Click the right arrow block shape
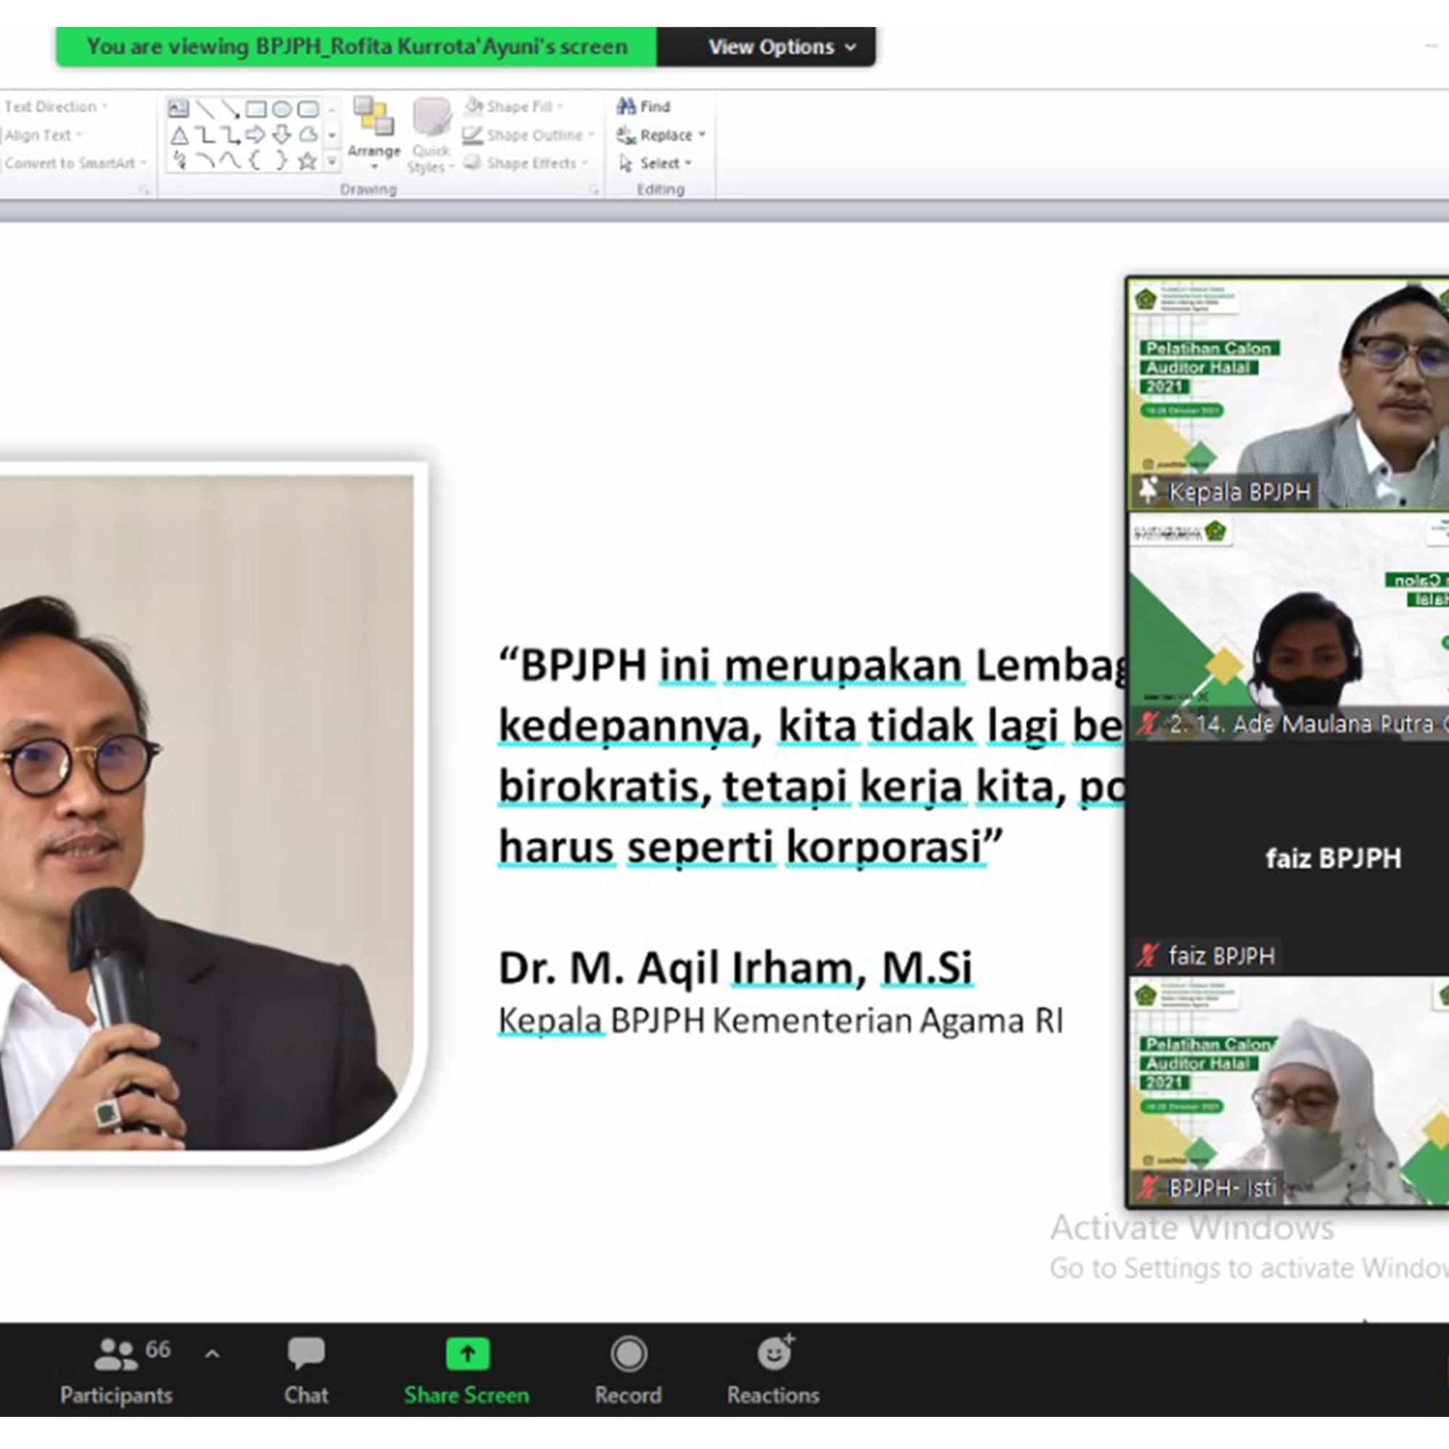This screenshot has width=1449, height=1449. [x=256, y=135]
